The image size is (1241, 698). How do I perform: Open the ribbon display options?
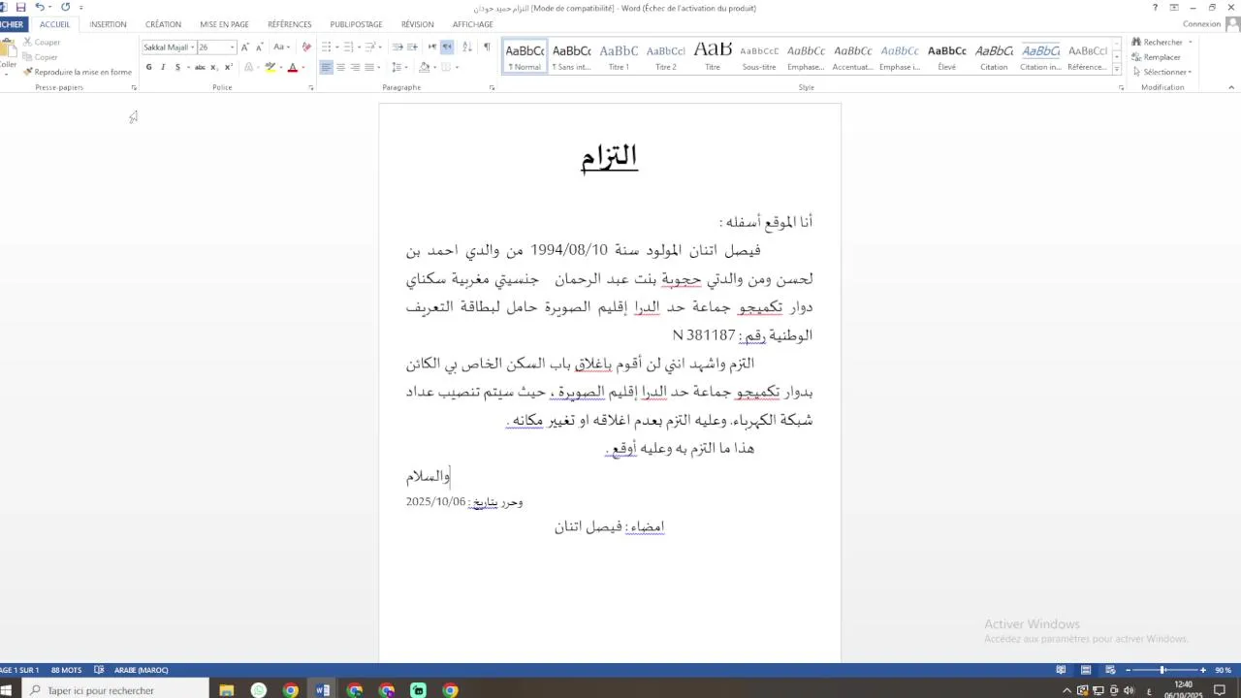coord(1174,8)
